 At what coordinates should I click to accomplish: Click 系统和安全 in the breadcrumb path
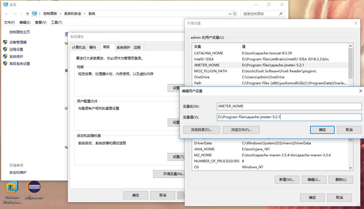[73, 14]
